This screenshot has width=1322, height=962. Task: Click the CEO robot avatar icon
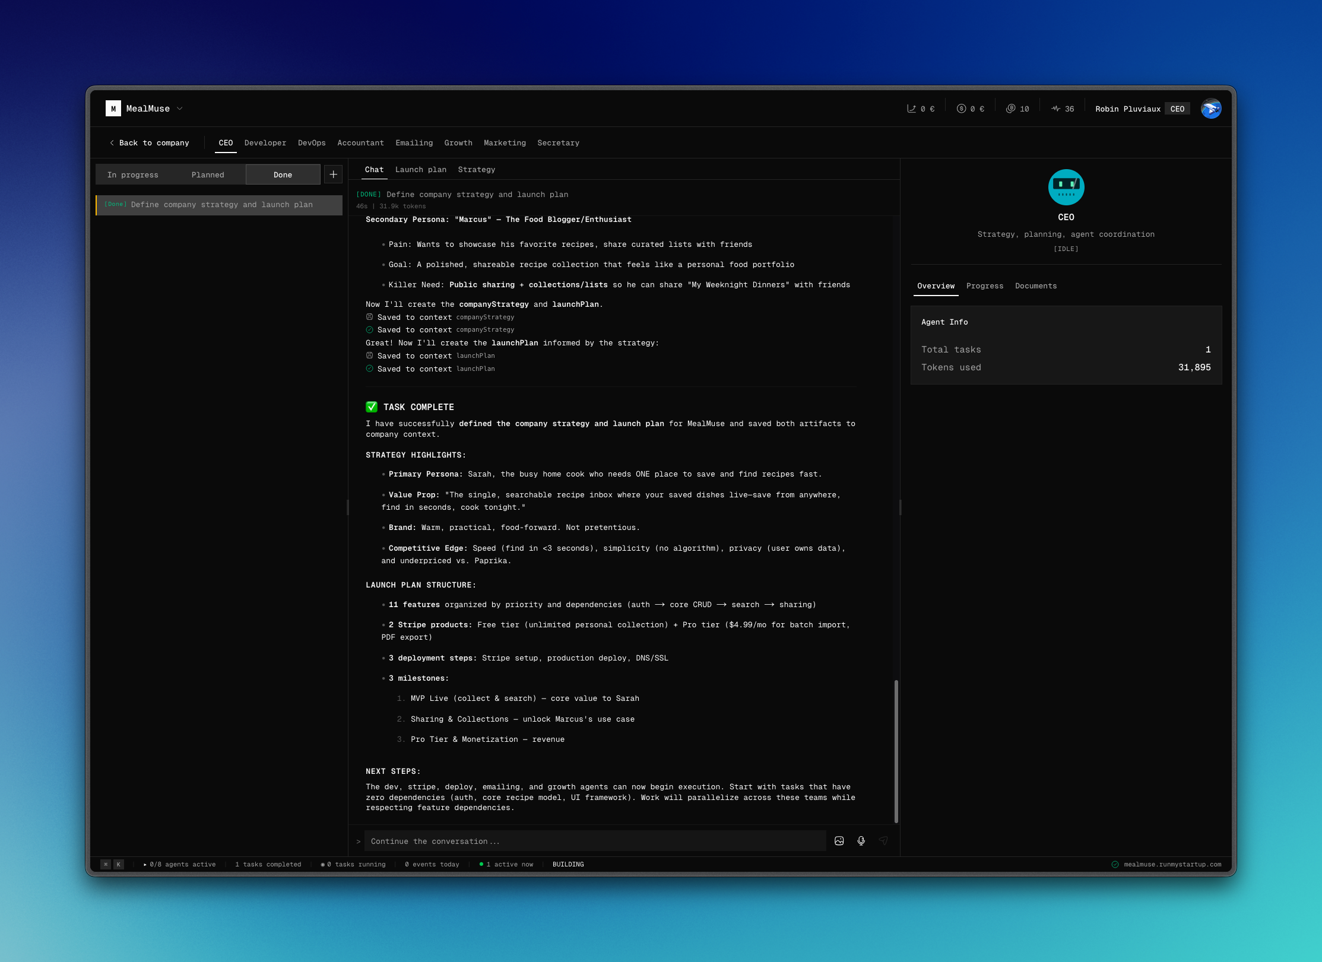tap(1066, 187)
